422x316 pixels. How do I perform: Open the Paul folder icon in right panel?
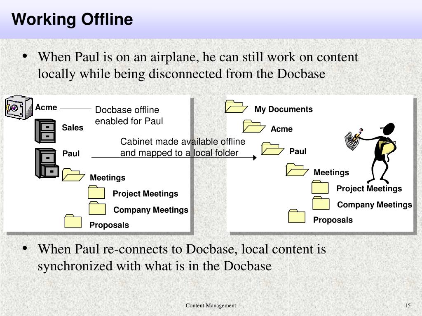point(273,149)
